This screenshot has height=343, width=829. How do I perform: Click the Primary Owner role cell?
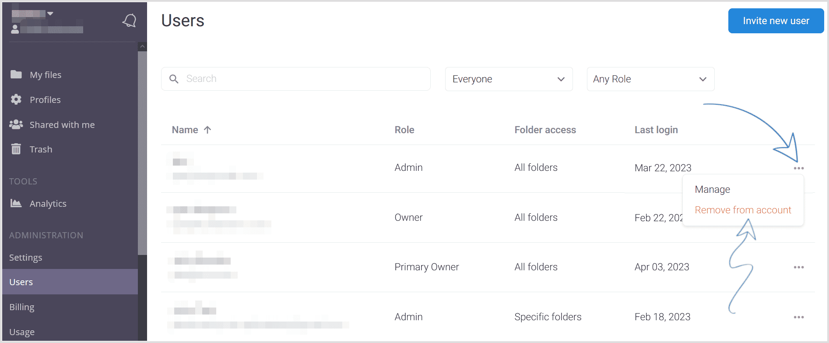(x=427, y=267)
